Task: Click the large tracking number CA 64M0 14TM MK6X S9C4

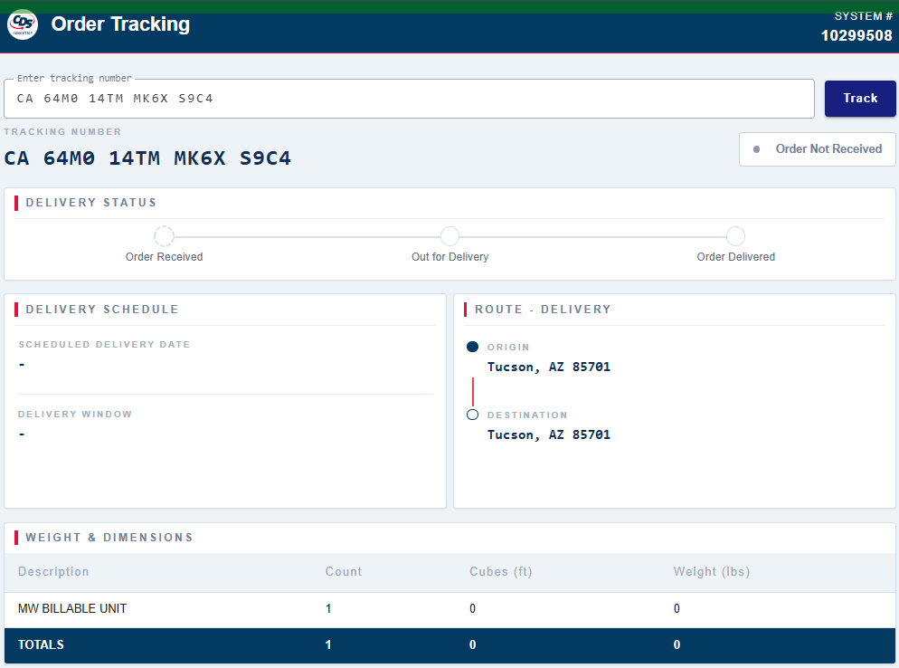Action: (147, 157)
